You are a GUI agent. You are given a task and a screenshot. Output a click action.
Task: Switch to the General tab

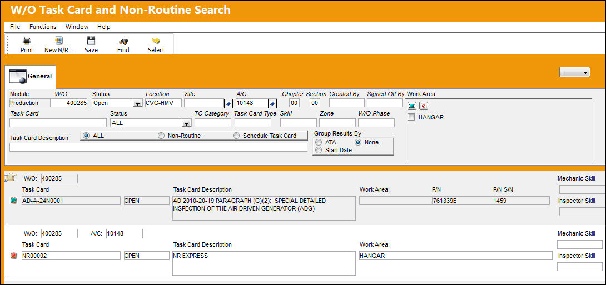click(31, 77)
